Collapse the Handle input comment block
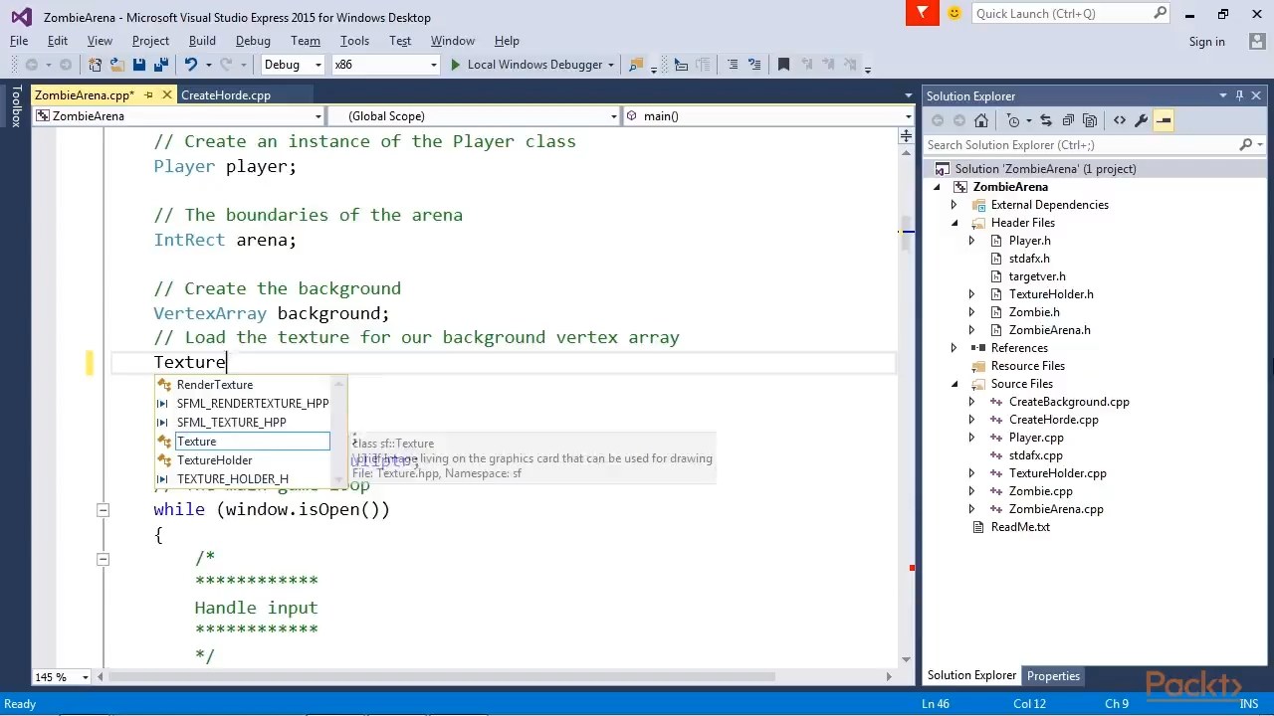 click(103, 559)
